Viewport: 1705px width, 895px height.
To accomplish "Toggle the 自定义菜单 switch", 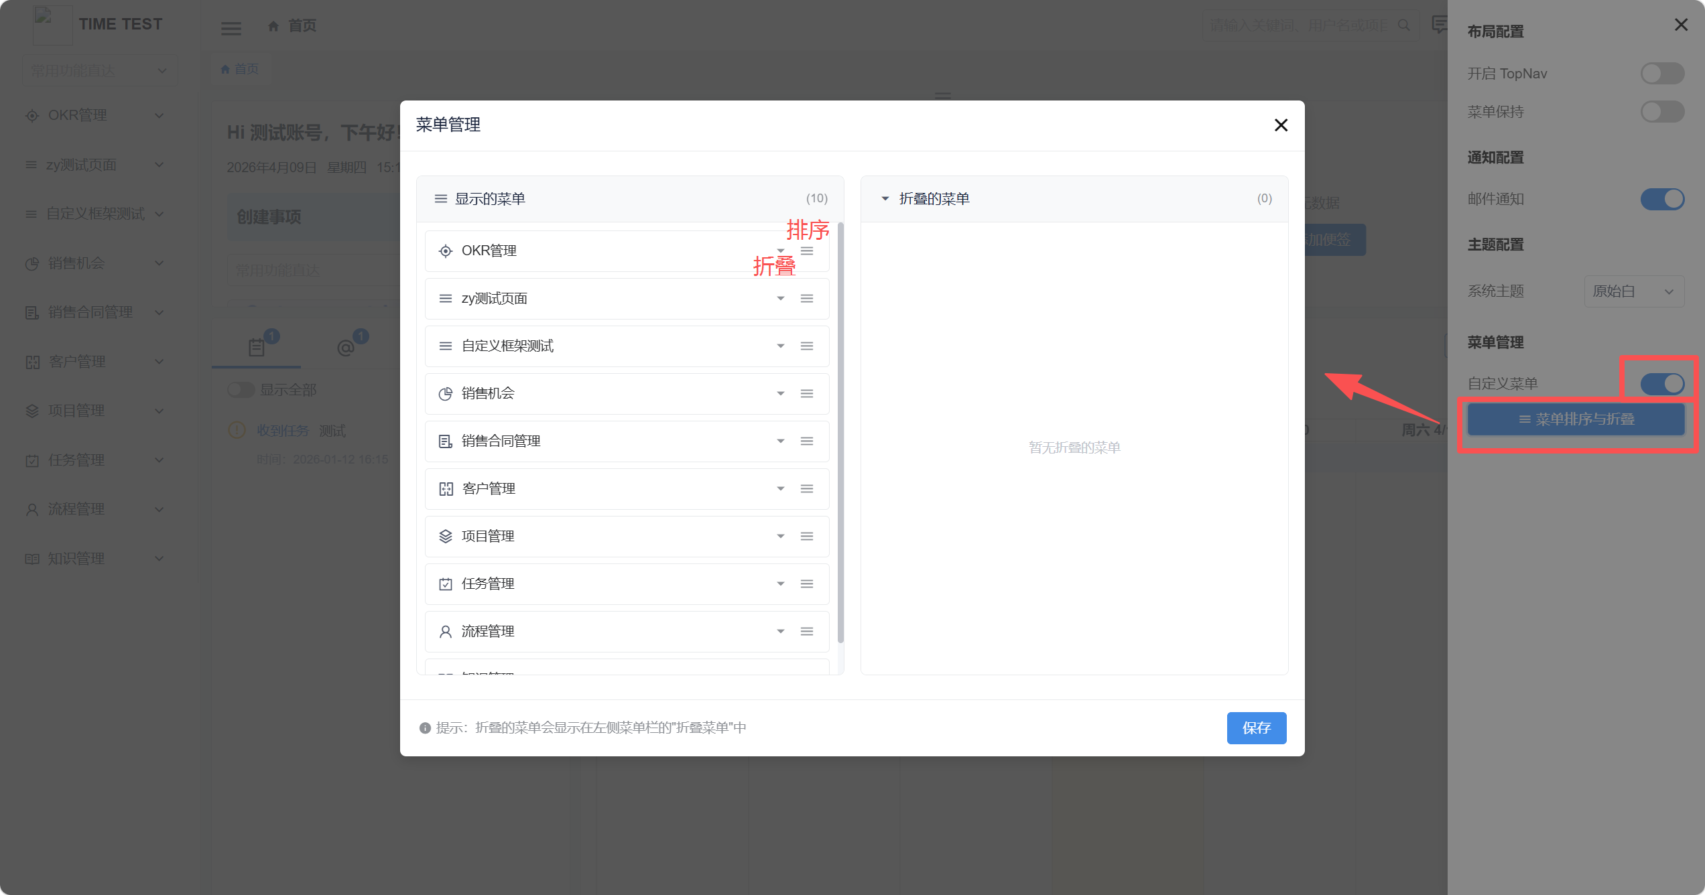I will (1662, 383).
